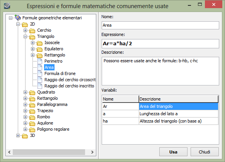Viewport: 225px width, 162px height.
Task: Click the Espressione field Ar=a*ha/2
Action: 160,44
